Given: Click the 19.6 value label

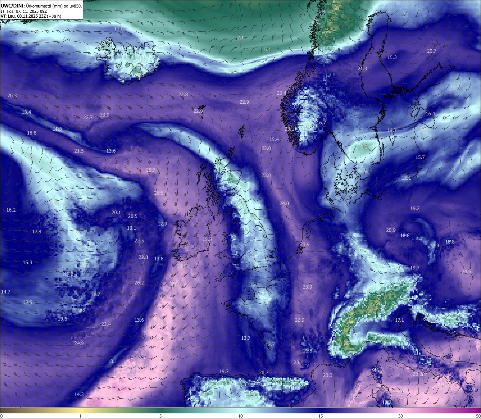Looking at the screenshot, I should pyautogui.click(x=62, y=319).
